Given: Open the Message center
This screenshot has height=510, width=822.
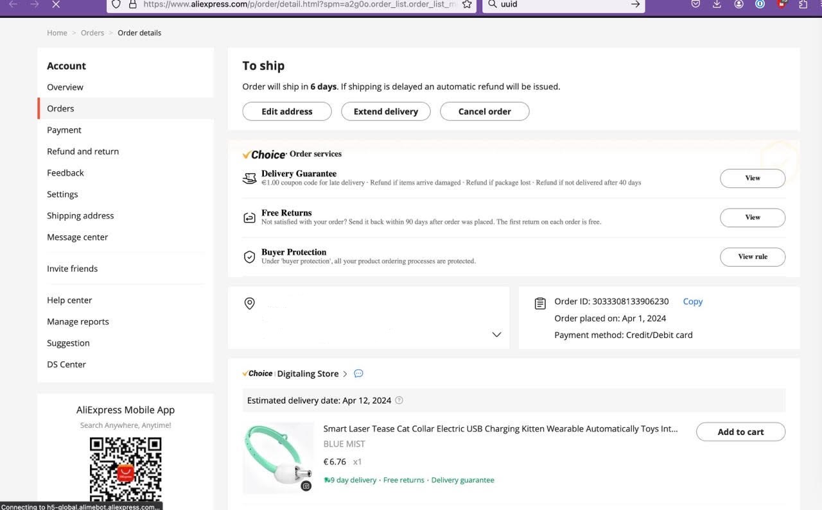Looking at the screenshot, I should tap(78, 237).
